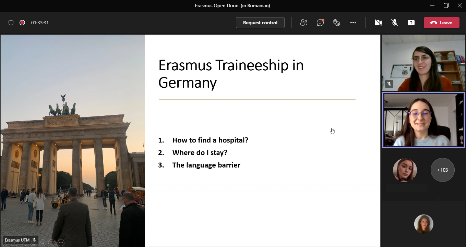Viewport: 466px width, 247px height.
Task: Click the round avatar beside +103
Action: [x=405, y=170]
